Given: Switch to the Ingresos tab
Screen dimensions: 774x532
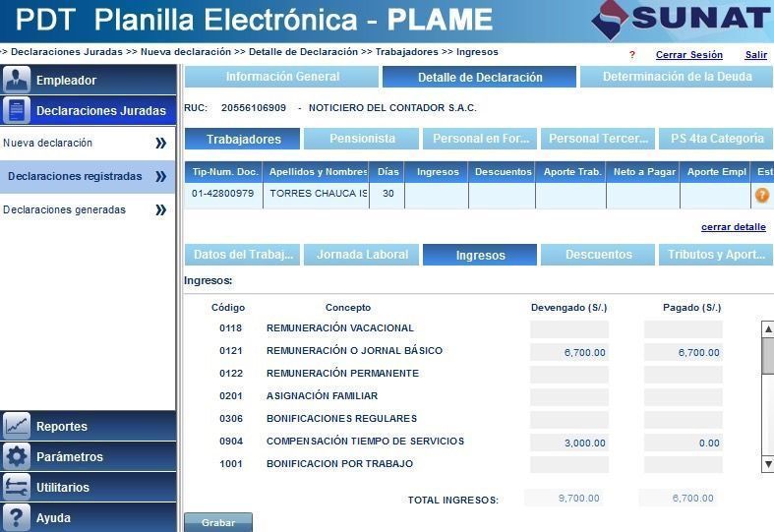Looking at the screenshot, I should coord(480,255).
